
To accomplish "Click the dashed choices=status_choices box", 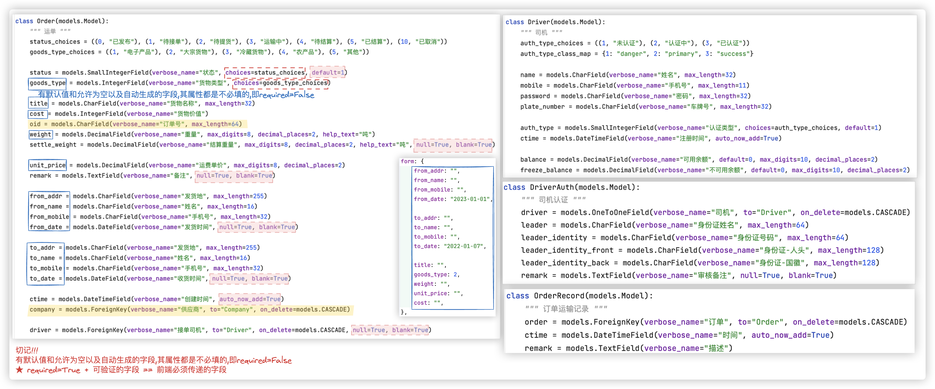I will [265, 73].
